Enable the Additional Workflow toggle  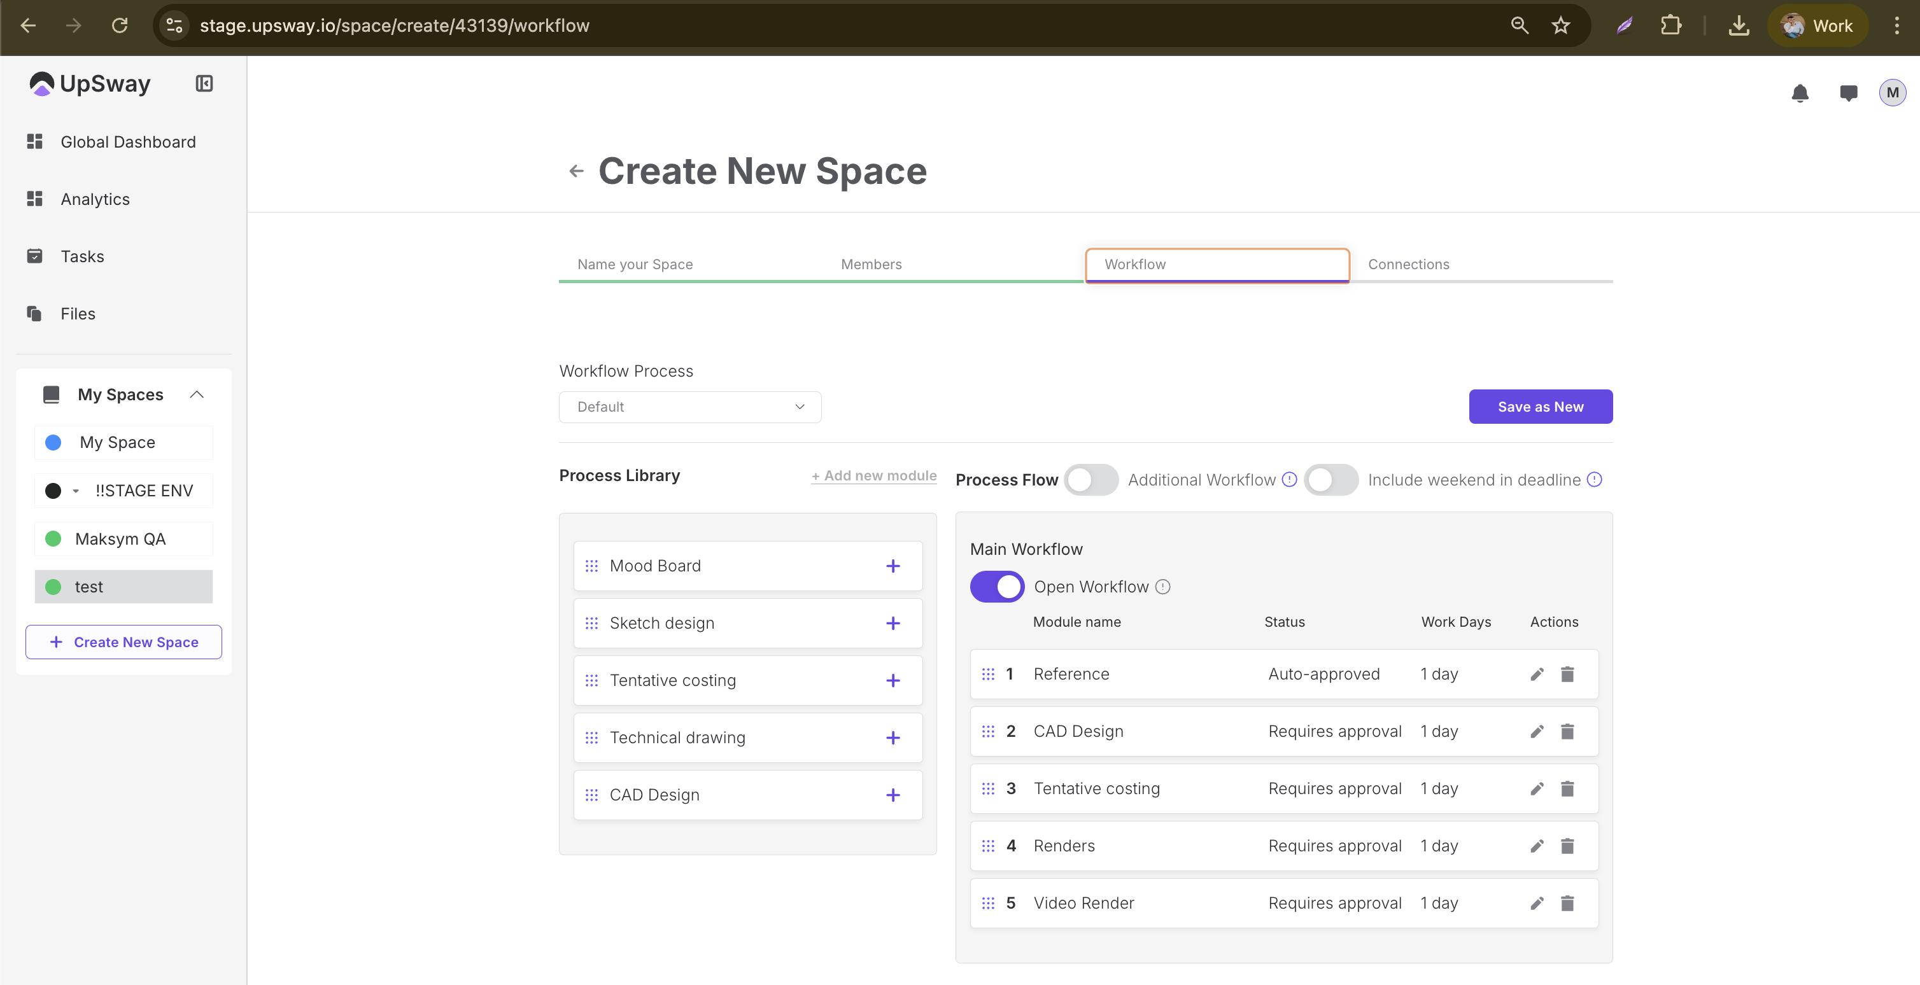pyautogui.click(x=1091, y=480)
